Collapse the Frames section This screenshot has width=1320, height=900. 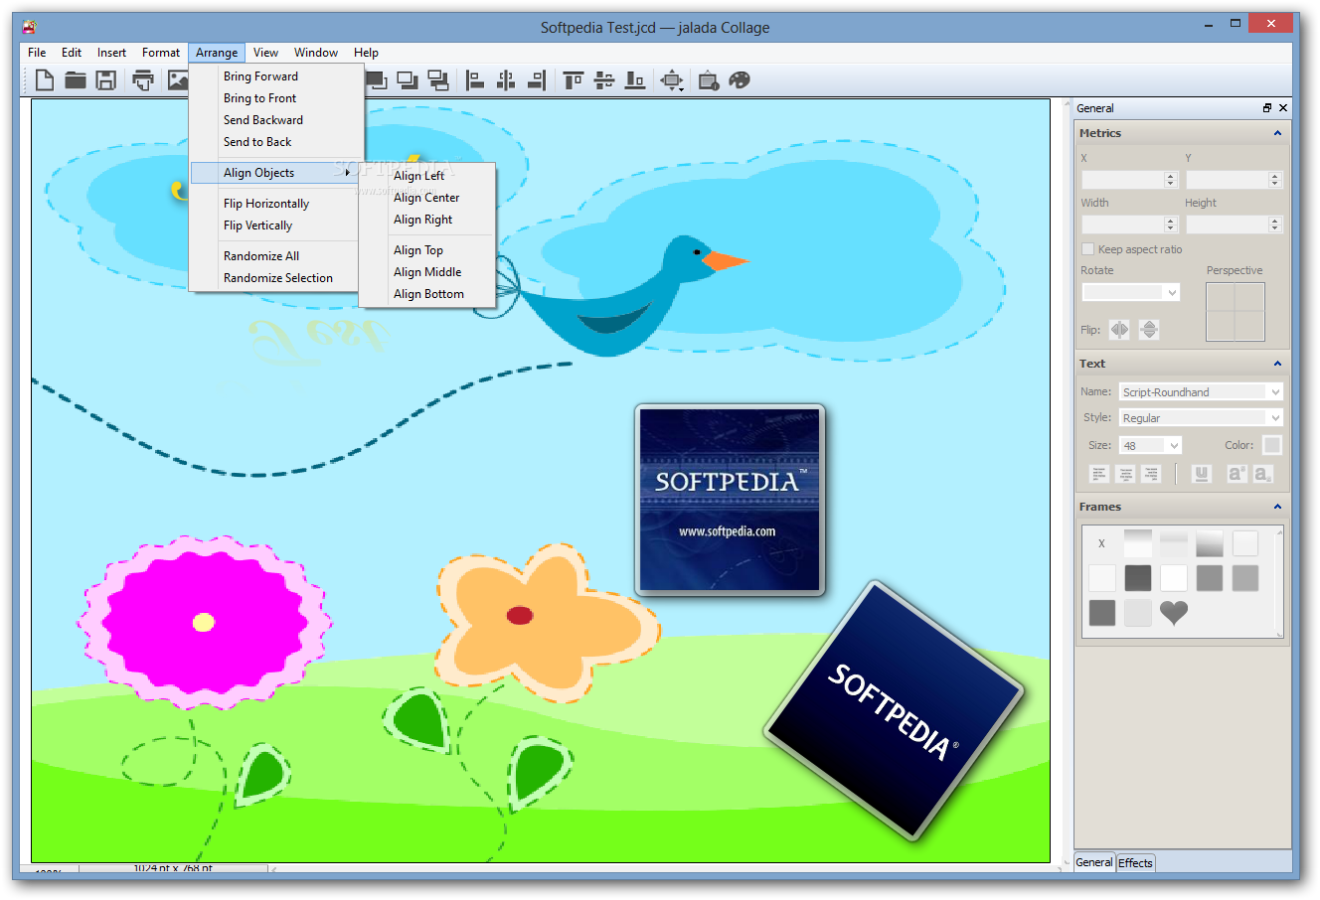pos(1277,507)
